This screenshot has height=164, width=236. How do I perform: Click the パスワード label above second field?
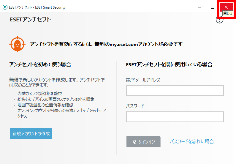click(135, 106)
